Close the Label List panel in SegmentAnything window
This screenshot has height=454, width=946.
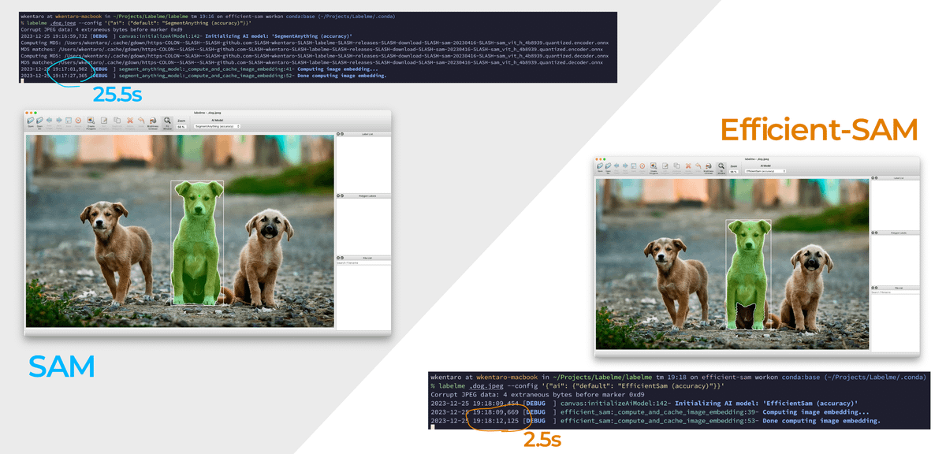point(338,134)
